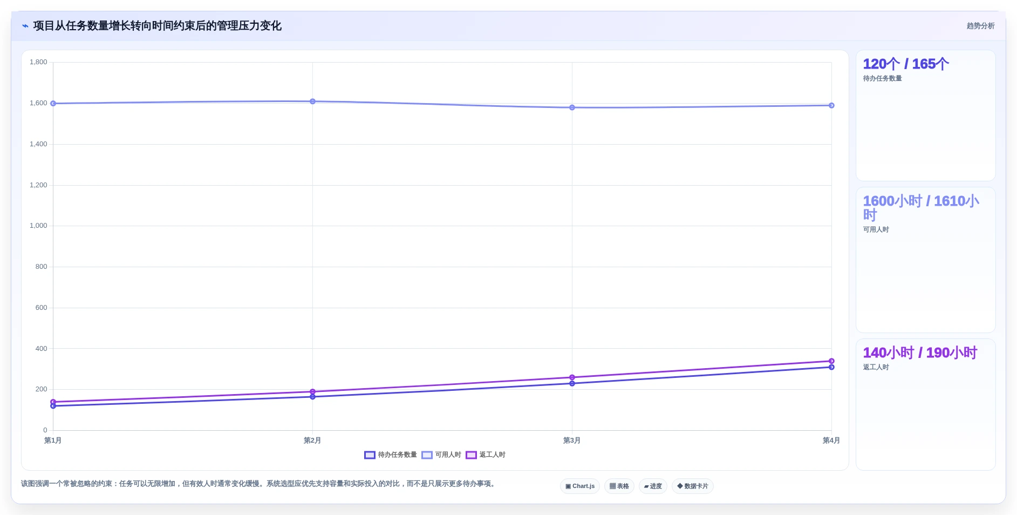
Task: Click the 待办任务数量 data point at 第3月
Action: click(x=572, y=383)
